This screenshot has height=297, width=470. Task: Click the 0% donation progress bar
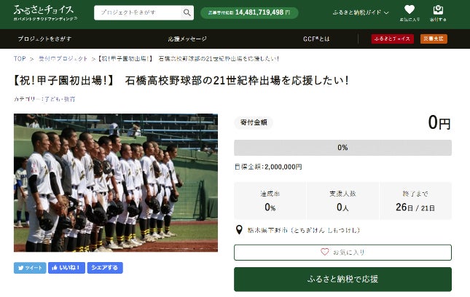click(342, 148)
